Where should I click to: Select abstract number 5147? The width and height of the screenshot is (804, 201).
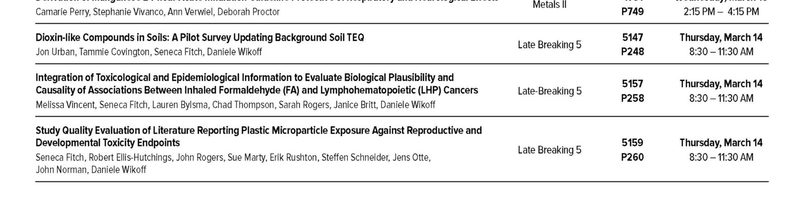pyautogui.click(x=632, y=38)
